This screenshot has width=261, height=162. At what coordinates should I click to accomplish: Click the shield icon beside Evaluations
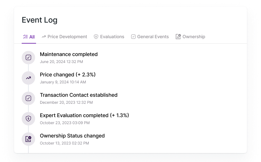[96, 37]
